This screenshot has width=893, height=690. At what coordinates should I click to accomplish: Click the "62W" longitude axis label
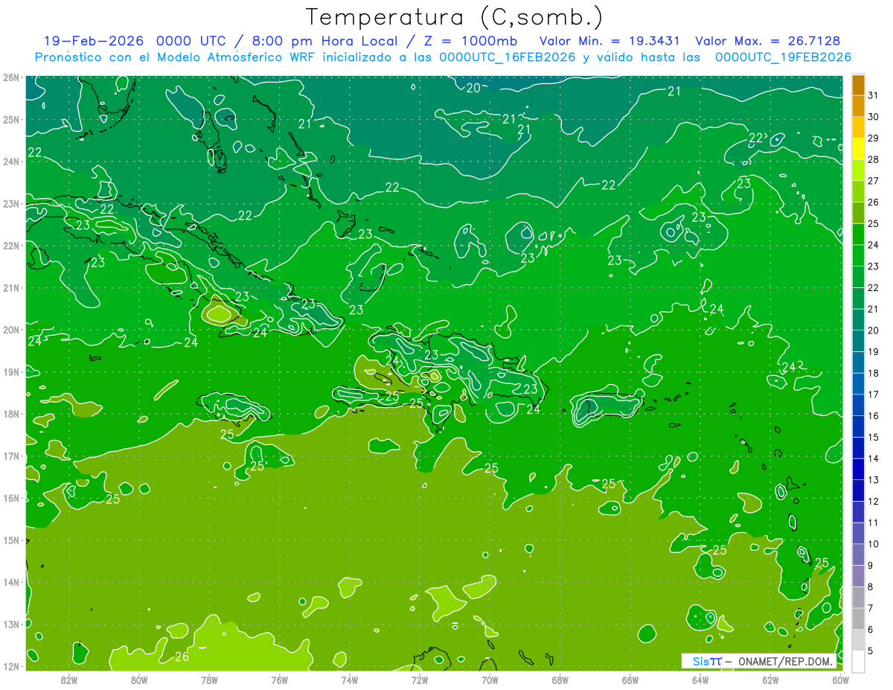(x=771, y=680)
